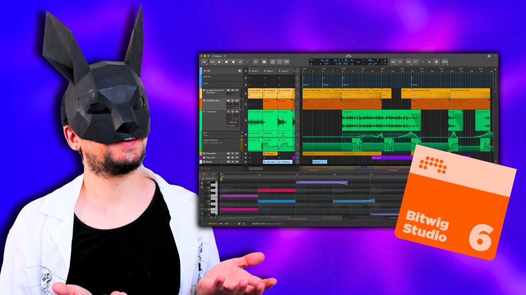Mute the Chill Blues Bass track
526x295 pixels.
[x=237, y=100]
